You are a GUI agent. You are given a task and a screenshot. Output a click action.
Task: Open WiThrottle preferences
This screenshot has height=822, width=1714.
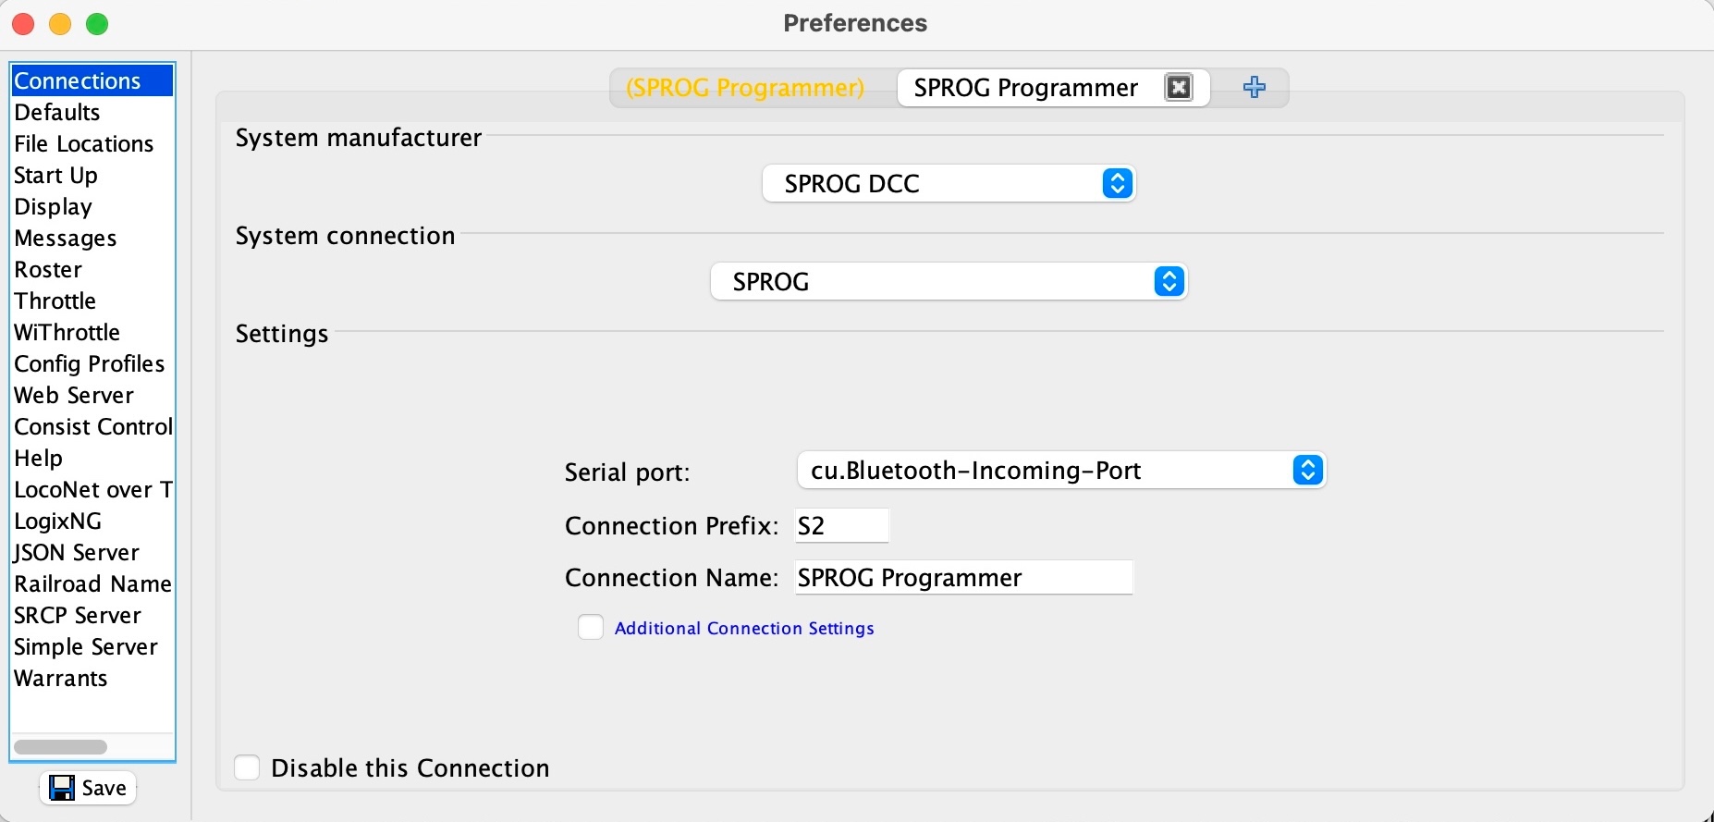click(x=67, y=333)
